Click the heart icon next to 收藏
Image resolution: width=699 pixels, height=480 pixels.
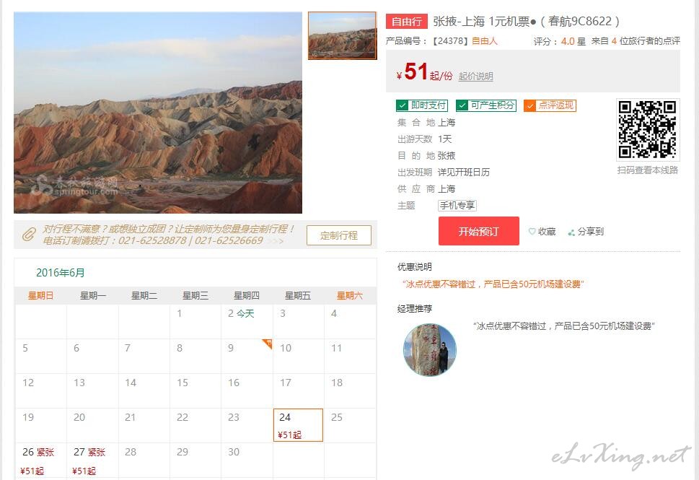click(x=532, y=232)
